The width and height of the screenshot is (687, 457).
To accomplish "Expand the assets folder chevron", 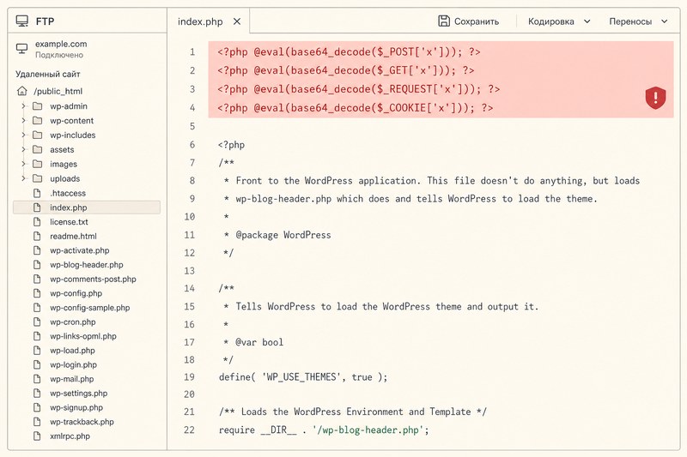I will 24,149.
